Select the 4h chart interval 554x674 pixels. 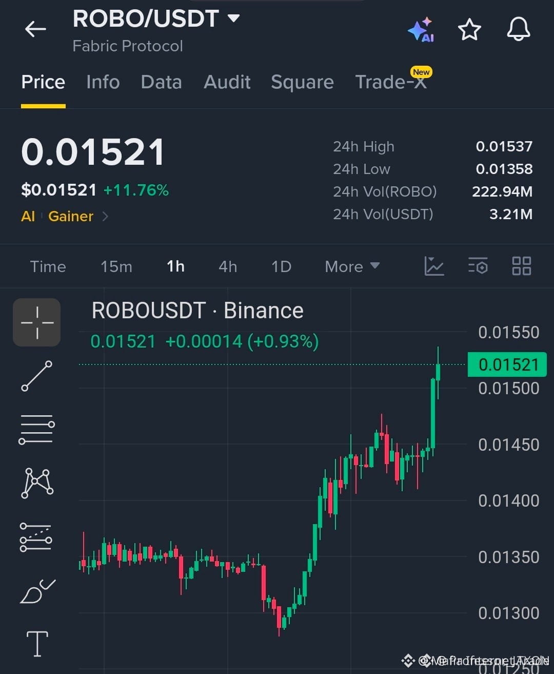(228, 266)
